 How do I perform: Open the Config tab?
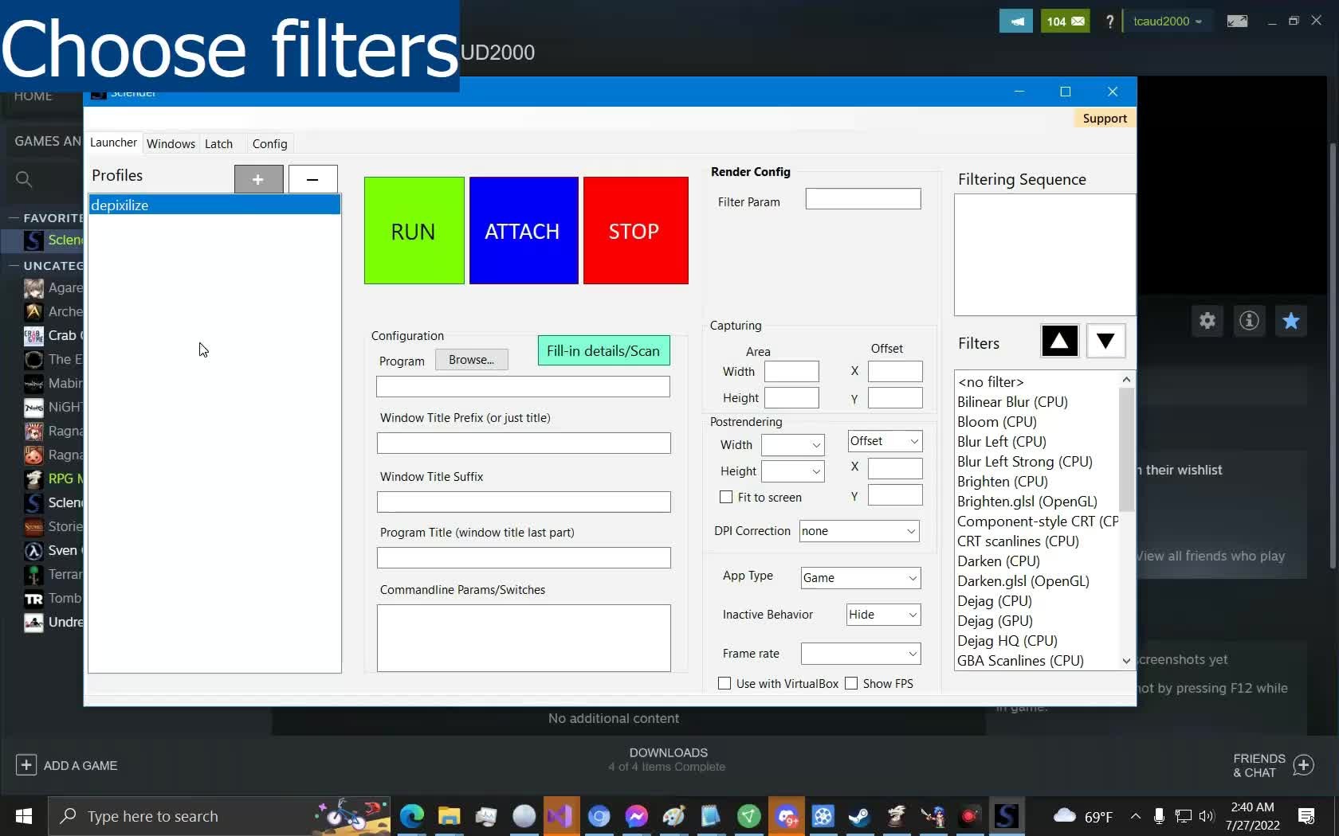(x=269, y=144)
